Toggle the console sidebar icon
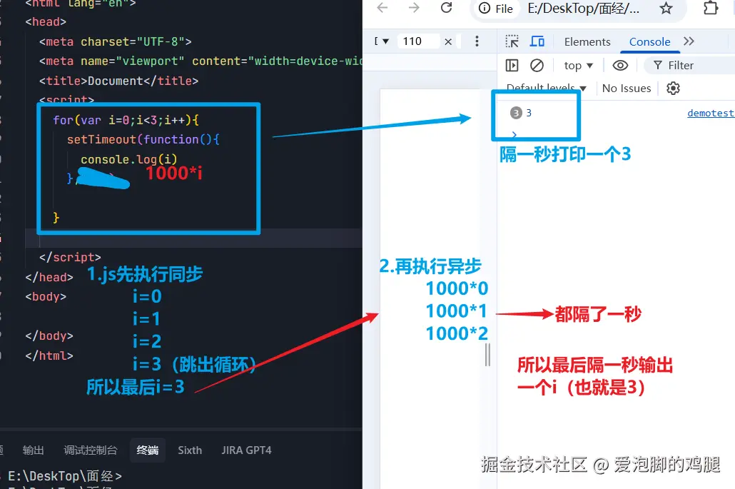This screenshot has width=735, height=489. tap(512, 65)
